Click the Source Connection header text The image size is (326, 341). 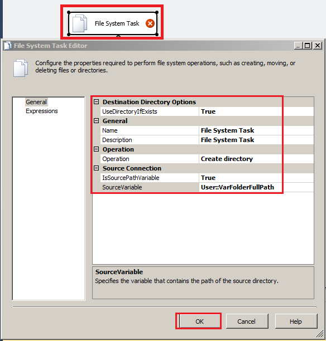tap(132, 168)
